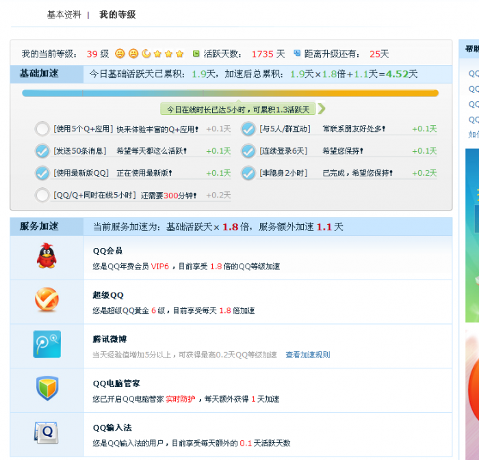Click the third star level icon

(179, 54)
